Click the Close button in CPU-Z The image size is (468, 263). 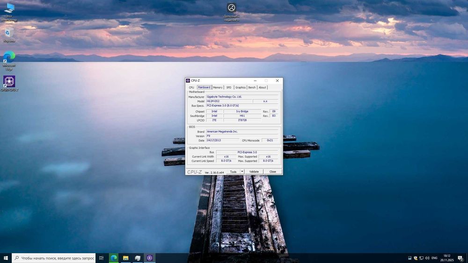[x=273, y=172]
